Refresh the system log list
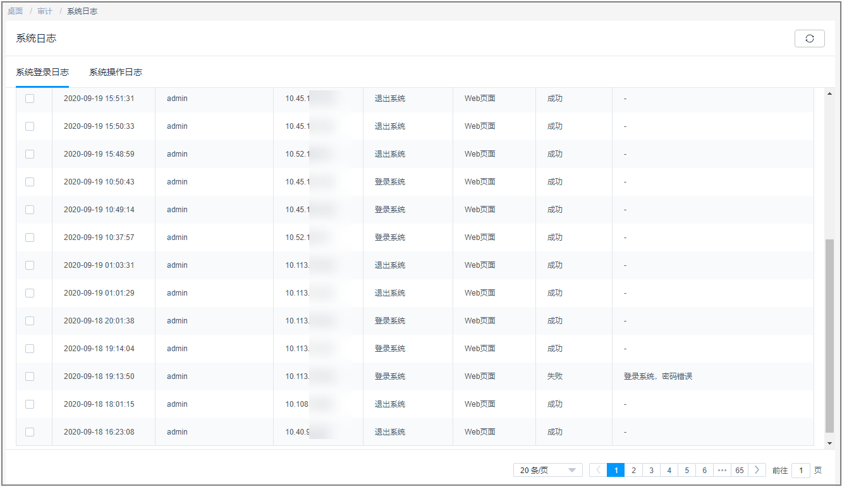 pos(809,39)
